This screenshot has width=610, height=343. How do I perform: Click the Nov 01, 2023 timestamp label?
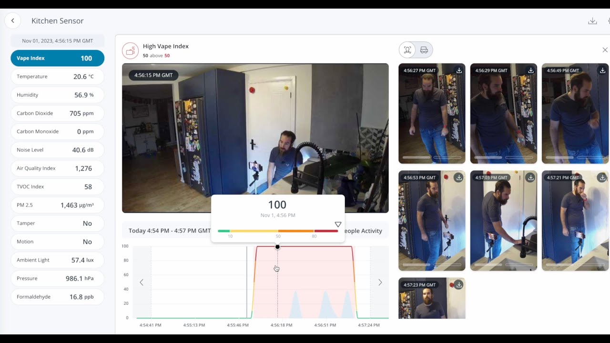tap(58, 41)
